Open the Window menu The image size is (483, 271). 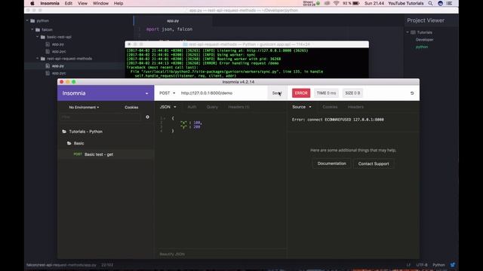[100, 3]
